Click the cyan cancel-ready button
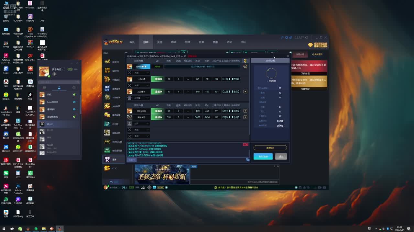The height and width of the screenshot is (232, 414). tap(263, 156)
